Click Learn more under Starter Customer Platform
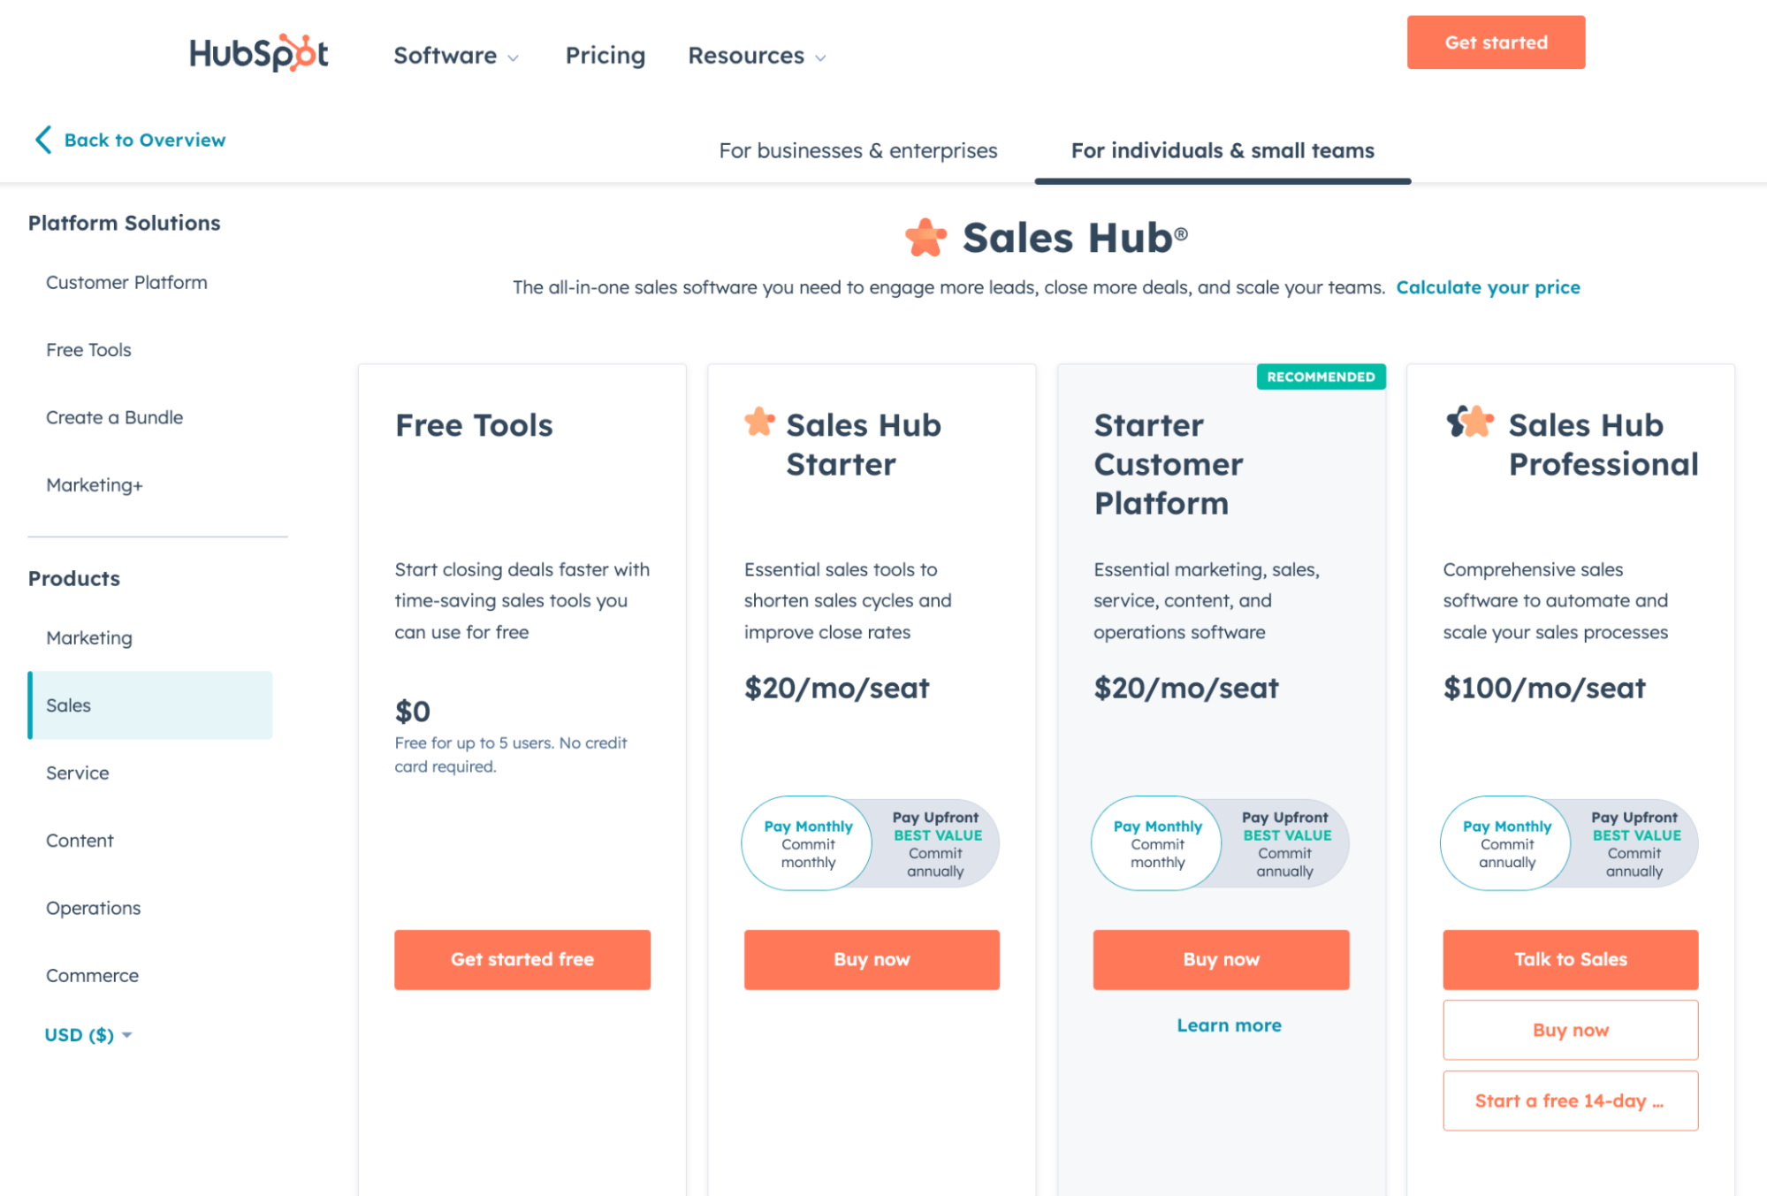Image resolution: width=1767 pixels, height=1196 pixels. (x=1229, y=1025)
